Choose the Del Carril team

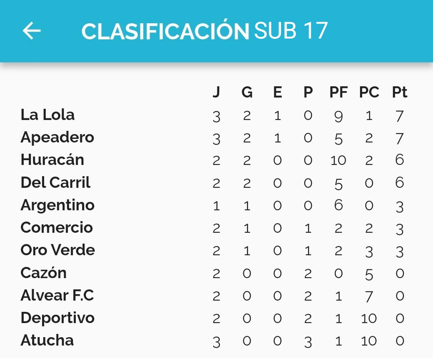[55, 183]
